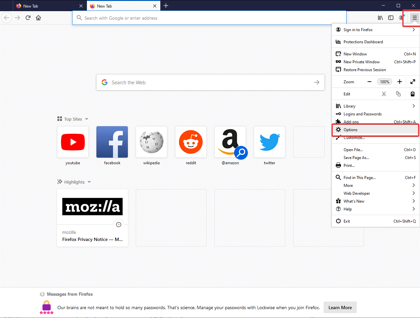Click the Learn More button
Viewport: 420px width, 318px height.
tap(340, 308)
